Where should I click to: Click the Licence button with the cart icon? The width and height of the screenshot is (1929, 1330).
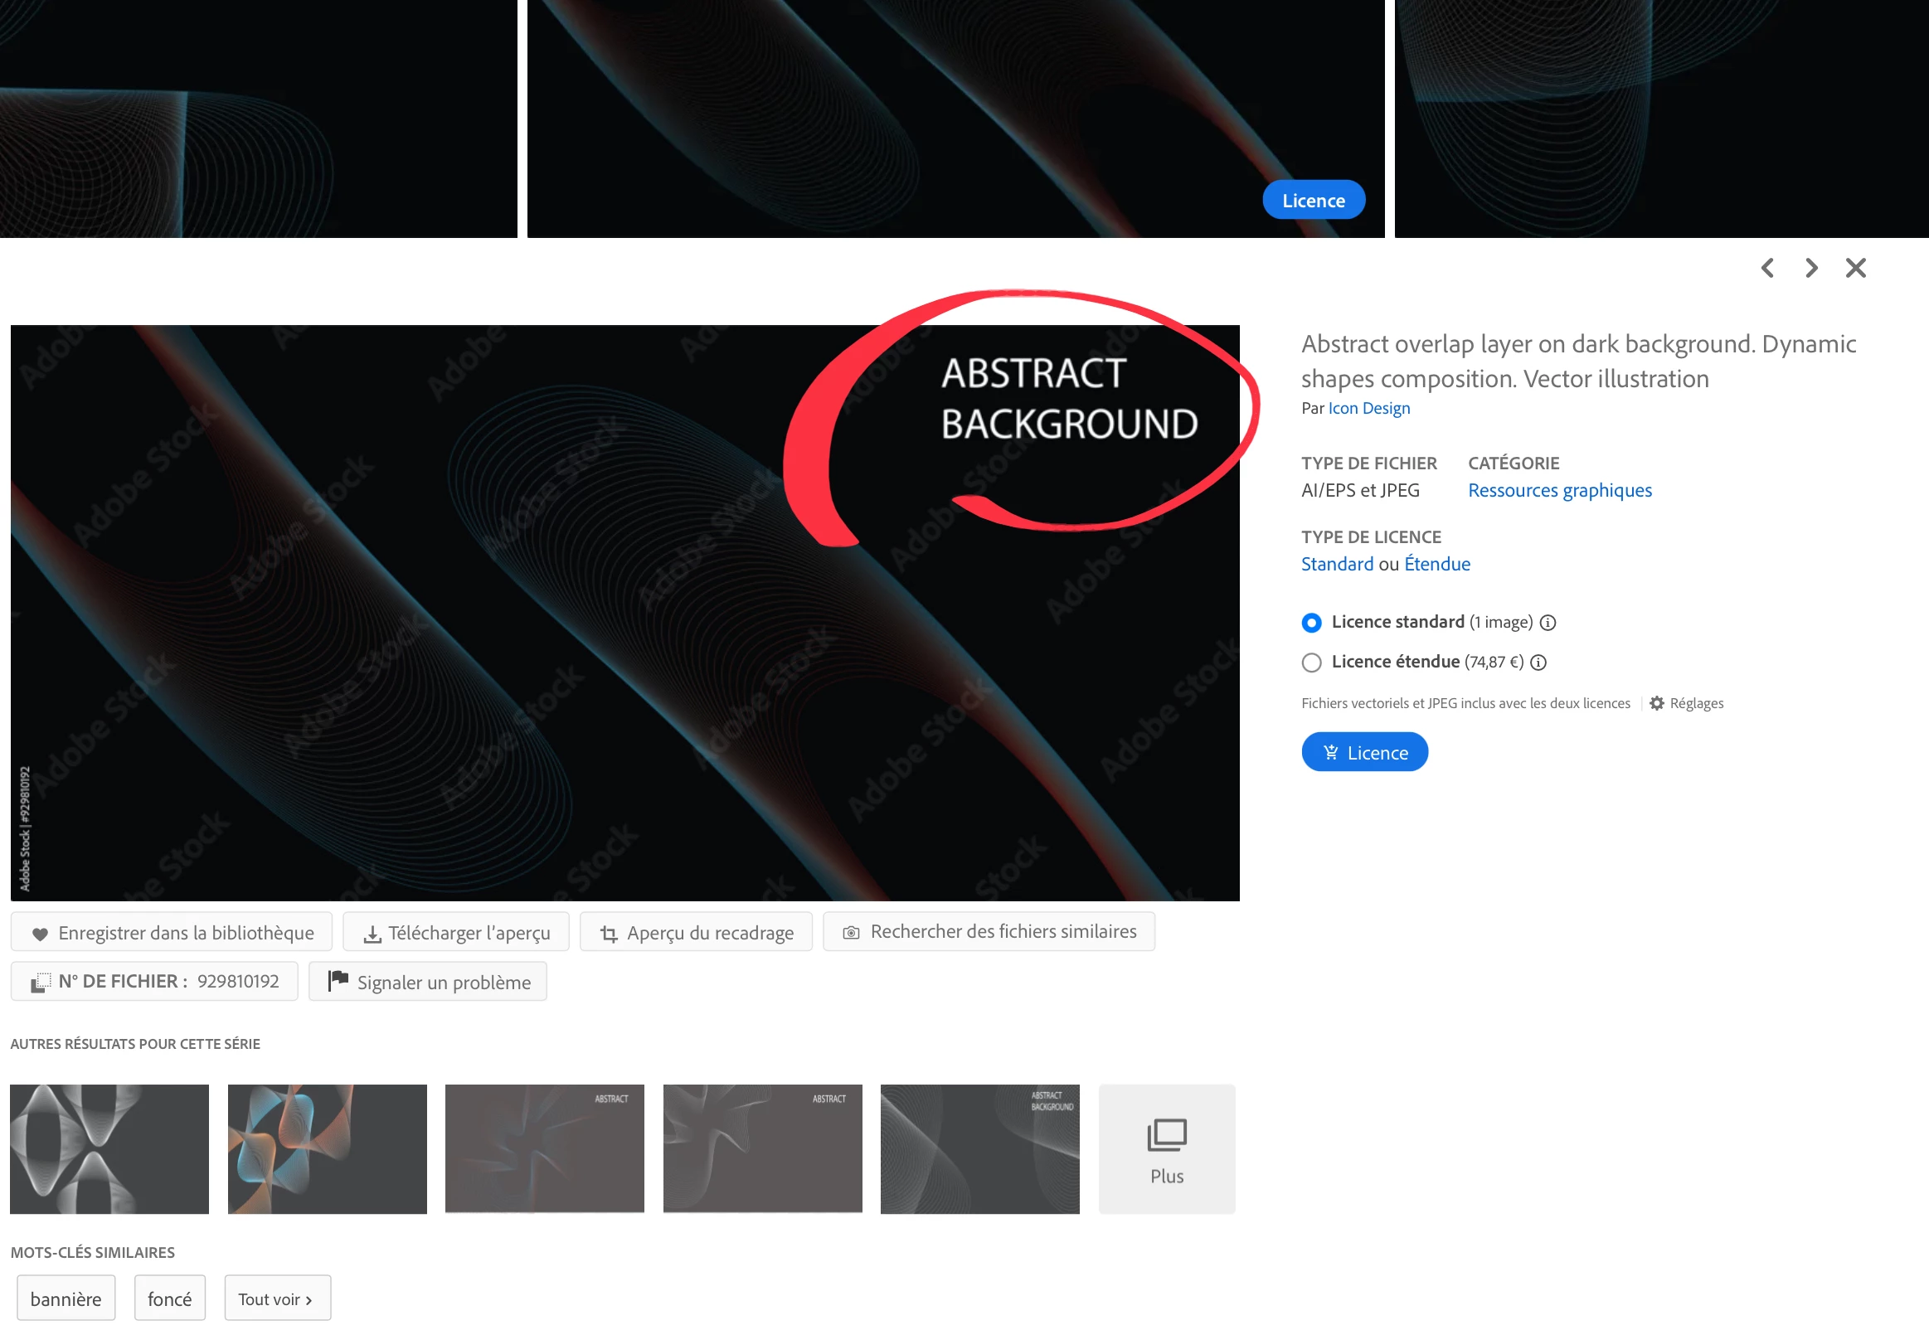[x=1364, y=753]
